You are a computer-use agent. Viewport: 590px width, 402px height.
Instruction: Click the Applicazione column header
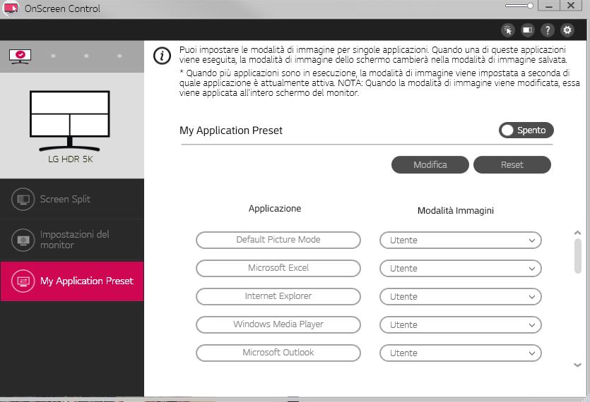click(275, 209)
